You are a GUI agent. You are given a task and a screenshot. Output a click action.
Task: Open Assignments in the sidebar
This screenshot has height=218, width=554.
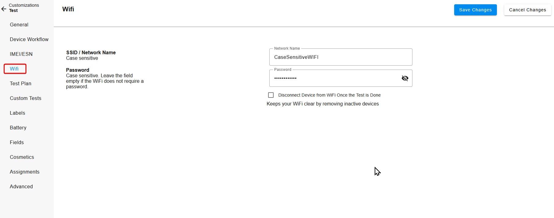(25, 172)
